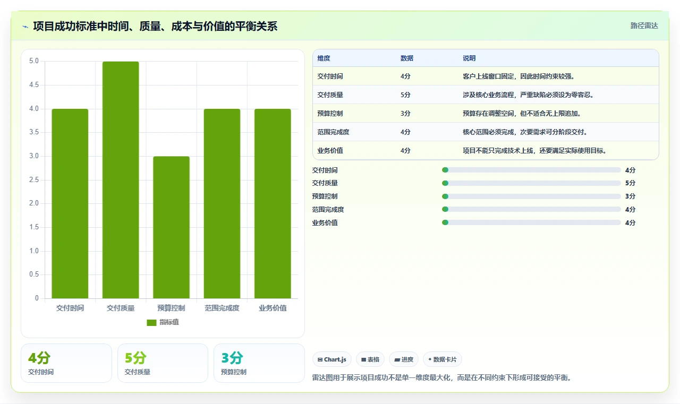Click the footer note starting with 雷达图用于展示
Viewport: 680px width, 404px height.
(x=441, y=378)
